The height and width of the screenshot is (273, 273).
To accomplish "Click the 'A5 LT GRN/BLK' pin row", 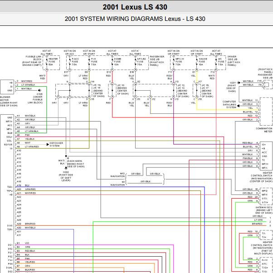I will (x=28, y=131).
